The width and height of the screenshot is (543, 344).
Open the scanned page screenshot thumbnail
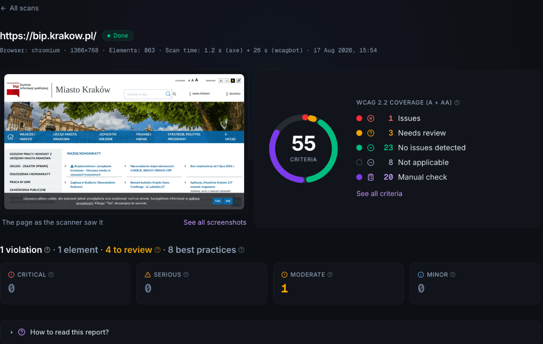pos(124,142)
